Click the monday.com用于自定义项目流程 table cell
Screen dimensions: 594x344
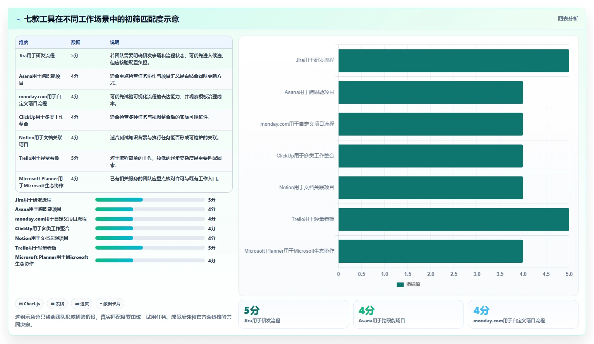click(41, 100)
